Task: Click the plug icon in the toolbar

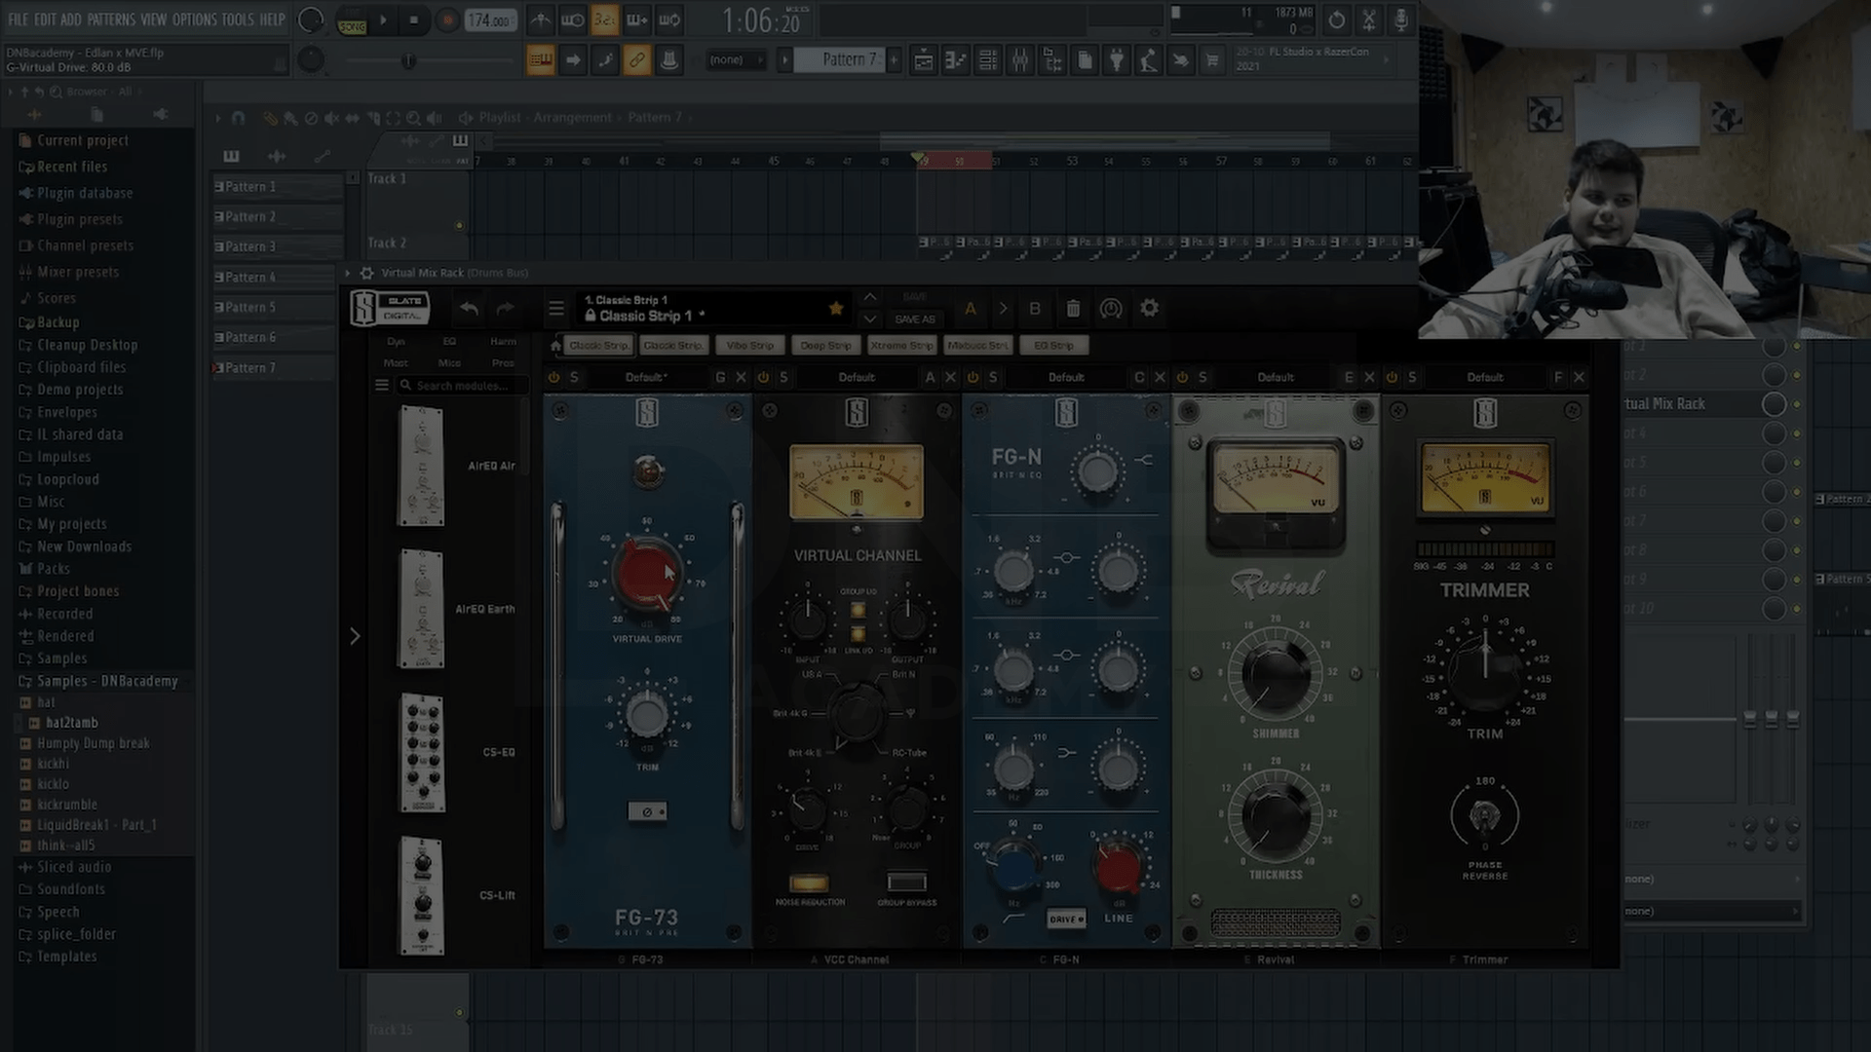Action: 1117,60
